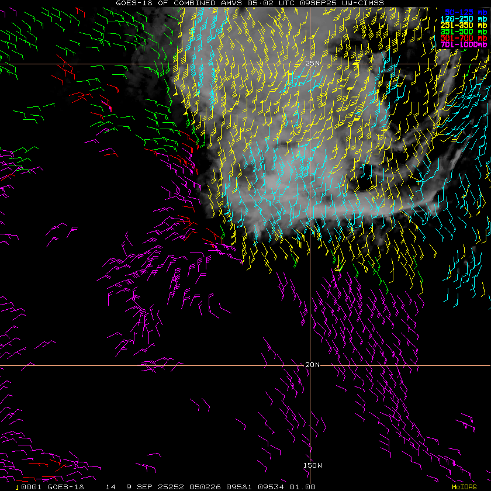Click the 'McIDAS' label at bottom right

(x=464, y=487)
